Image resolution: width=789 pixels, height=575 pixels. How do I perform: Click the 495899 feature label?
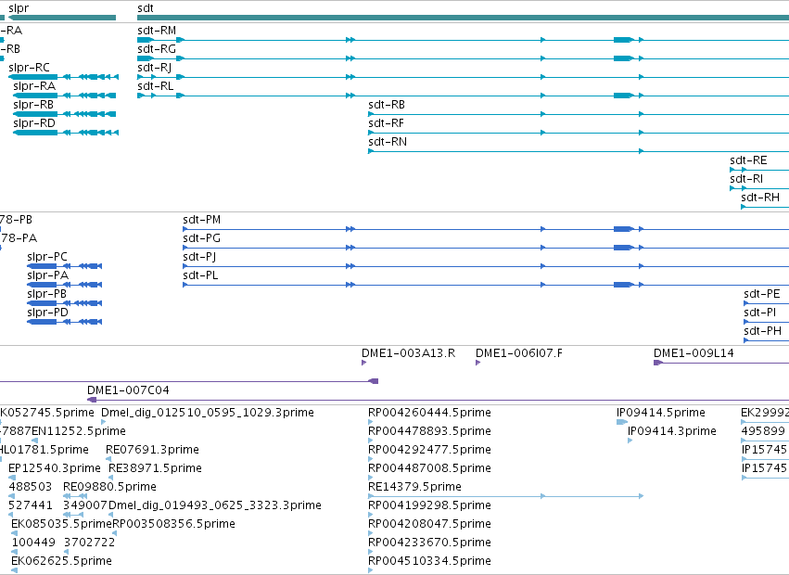[x=763, y=431]
